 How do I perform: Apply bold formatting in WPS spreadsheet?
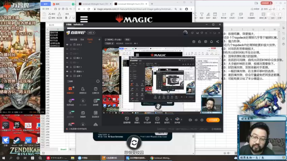tap(66, 18)
